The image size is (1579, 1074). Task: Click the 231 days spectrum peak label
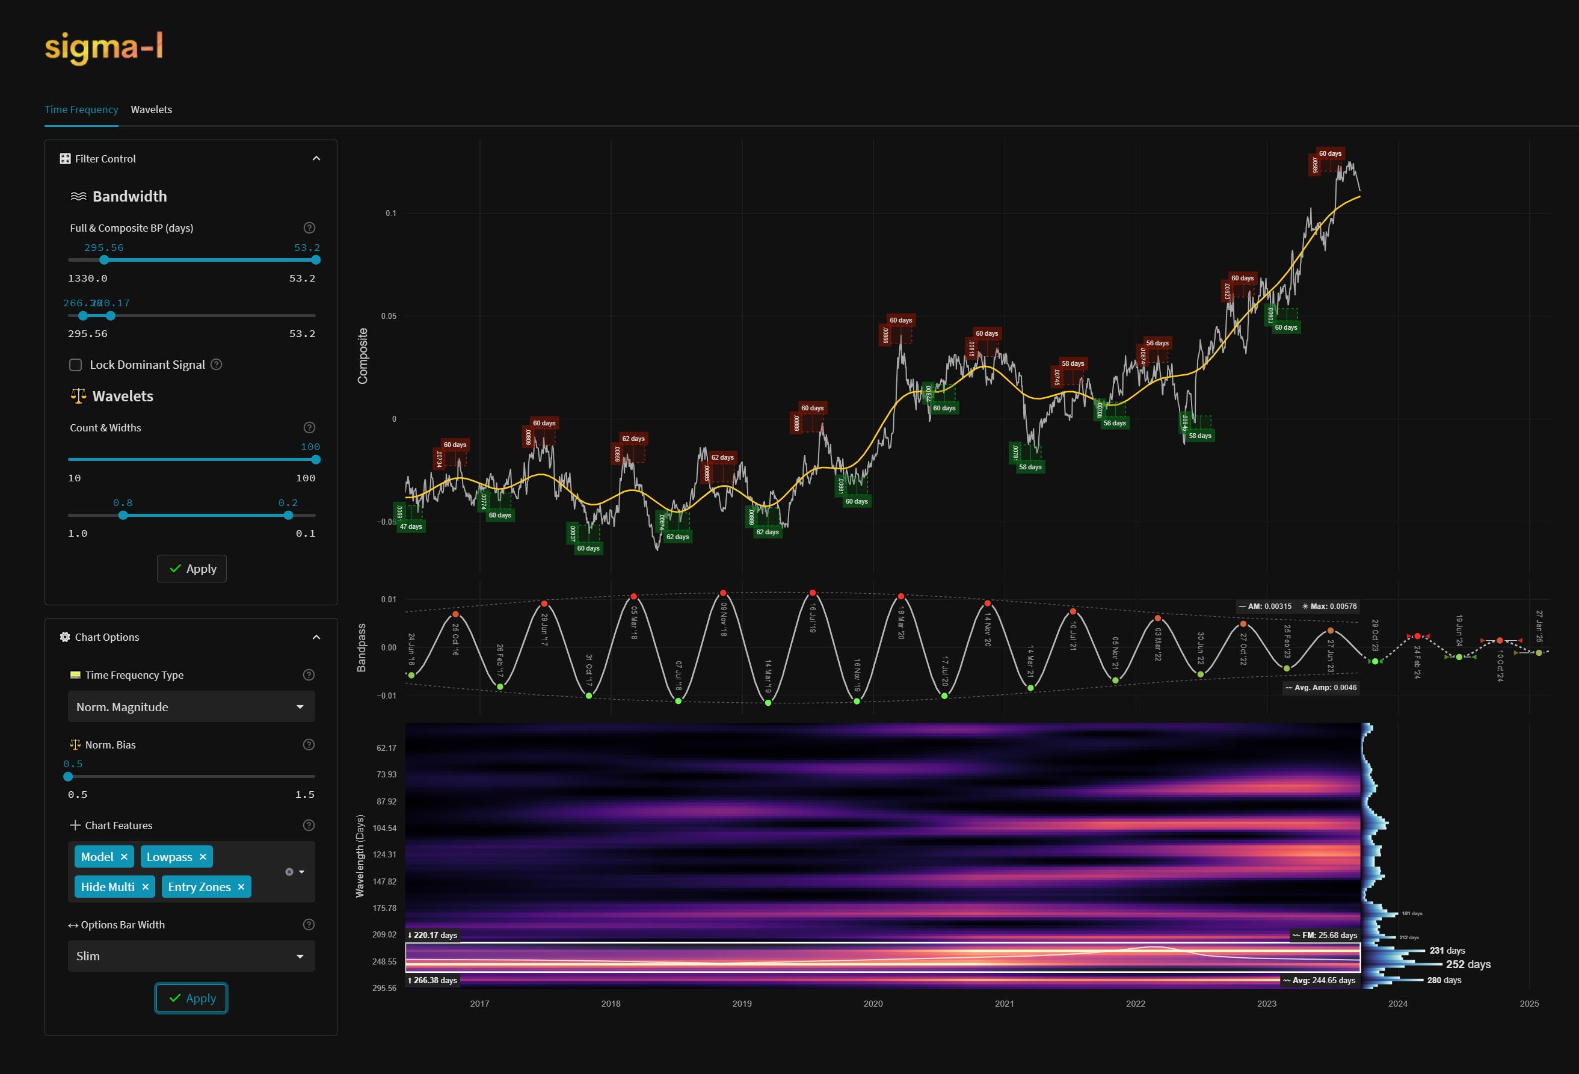pyautogui.click(x=1447, y=951)
